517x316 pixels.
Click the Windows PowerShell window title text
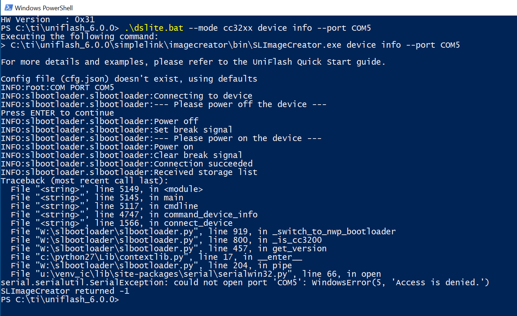pyautogui.click(x=44, y=8)
